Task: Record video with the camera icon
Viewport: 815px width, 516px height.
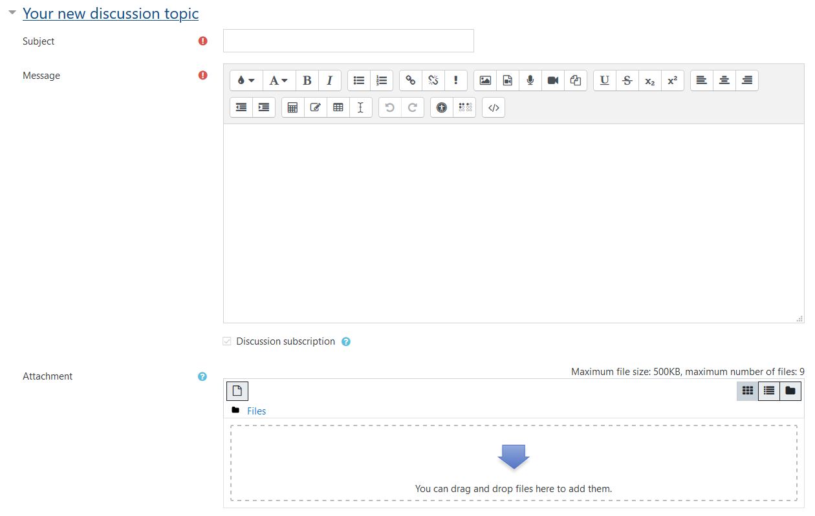Action: [553, 80]
